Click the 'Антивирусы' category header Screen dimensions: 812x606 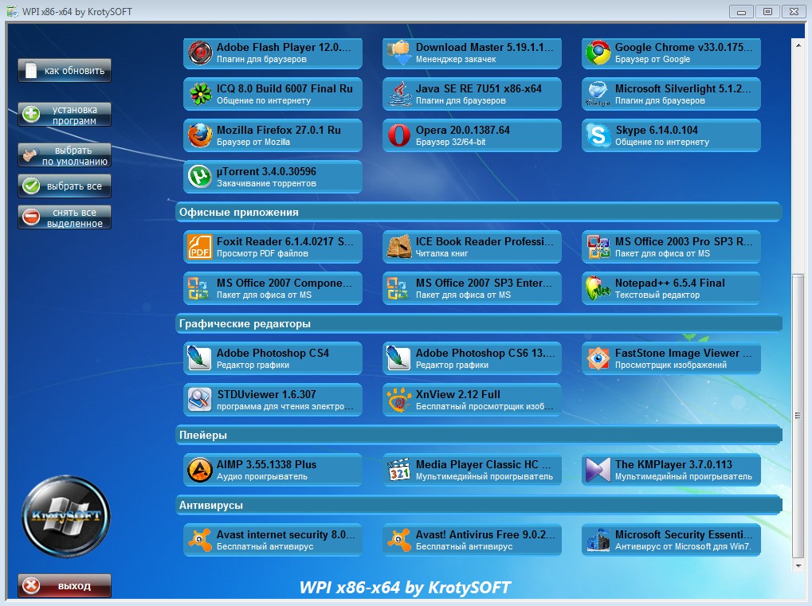(x=478, y=505)
